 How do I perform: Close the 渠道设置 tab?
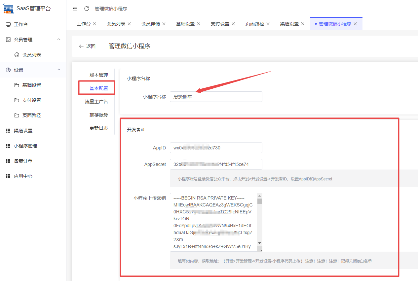(303, 24)
